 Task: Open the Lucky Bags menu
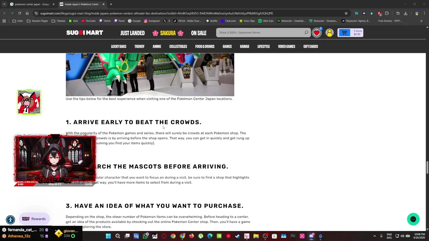point(119,47)
